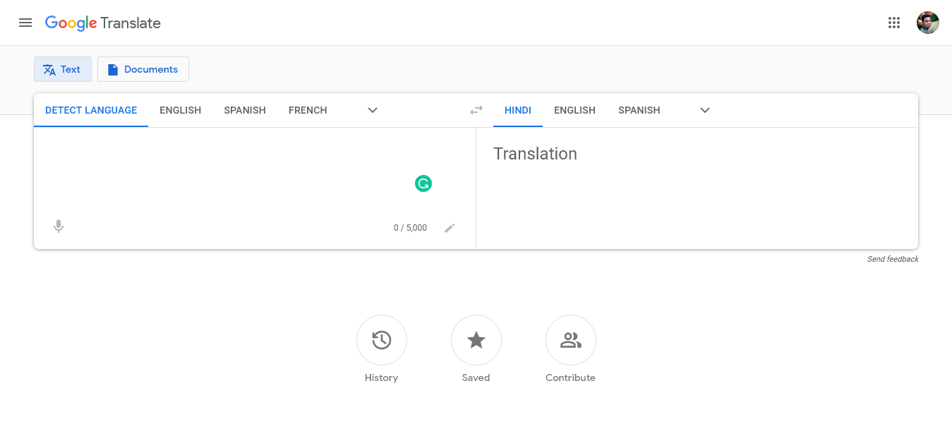Click the Google Translate logo

click(x=103, y=23)
